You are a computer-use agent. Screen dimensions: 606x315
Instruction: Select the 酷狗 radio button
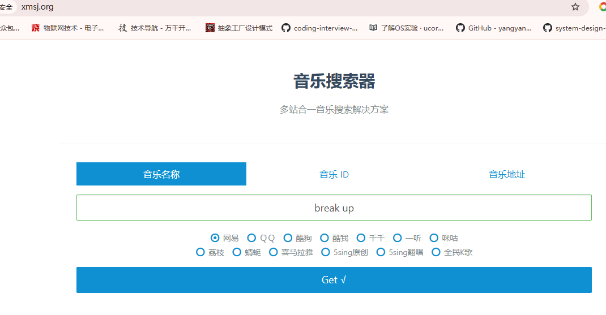288,238
